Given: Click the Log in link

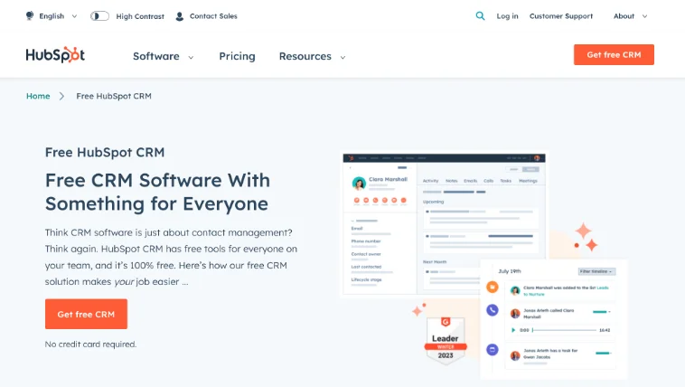Looking at the screenshot, I should tap(507, 16).
